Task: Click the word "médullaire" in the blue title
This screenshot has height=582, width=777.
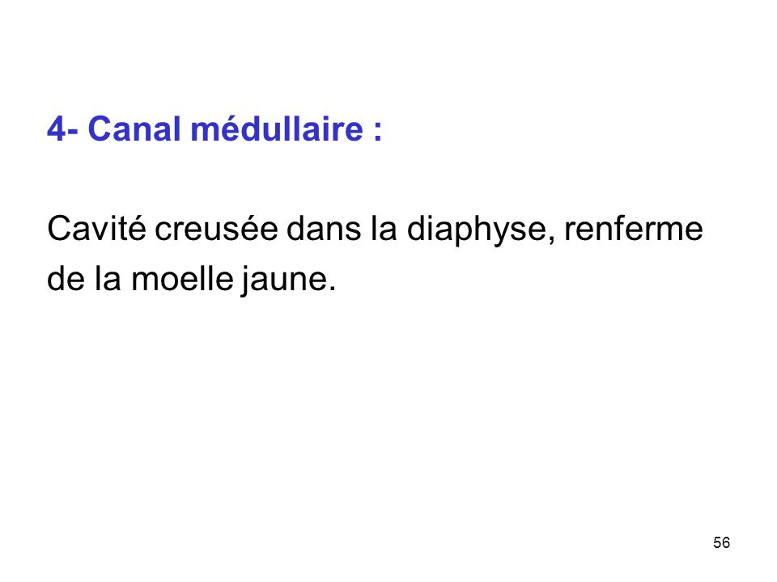Action: [277, 129]
